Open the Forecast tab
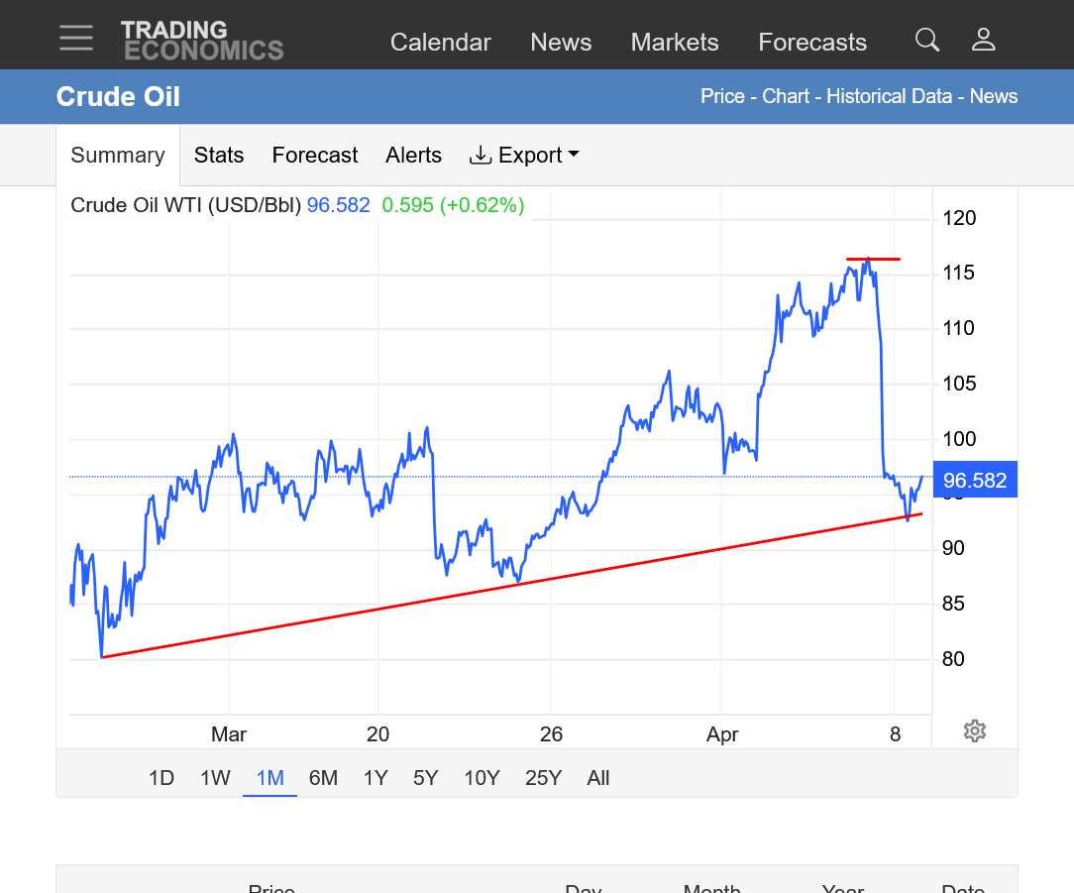The image size is (1074, 893). [x=315, y=156]
